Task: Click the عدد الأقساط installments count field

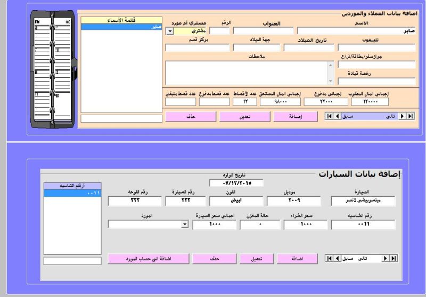Action: pos(244,102)
